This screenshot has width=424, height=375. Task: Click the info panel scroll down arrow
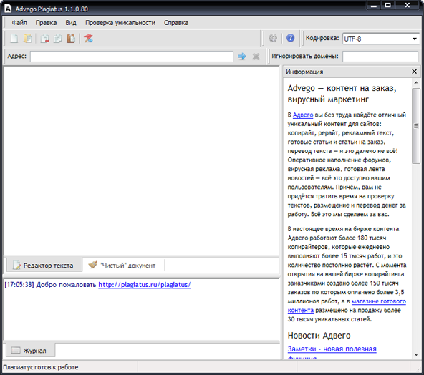click(x=416, y=355)
